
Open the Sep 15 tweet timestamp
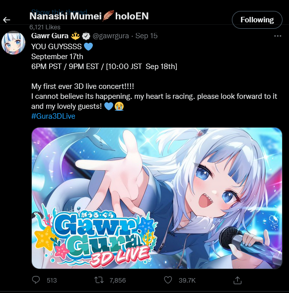click(x=146, y=36)
